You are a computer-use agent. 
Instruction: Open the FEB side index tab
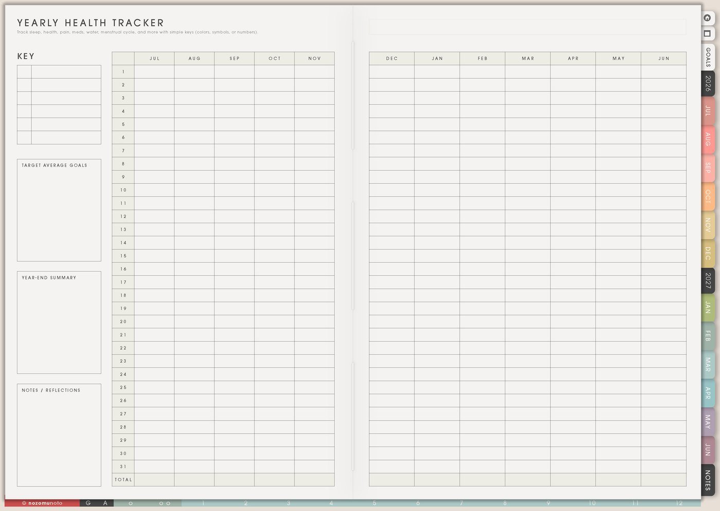(708, 336)
